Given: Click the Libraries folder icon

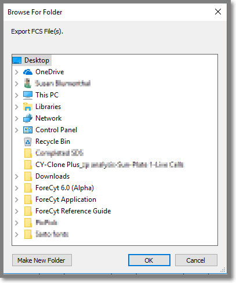Looking at the screenshot, I should tap(28, 107).
